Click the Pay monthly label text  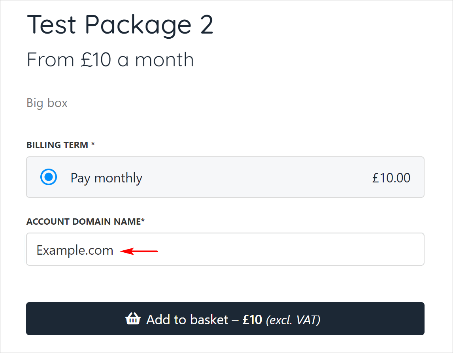(x=106, y=178)
